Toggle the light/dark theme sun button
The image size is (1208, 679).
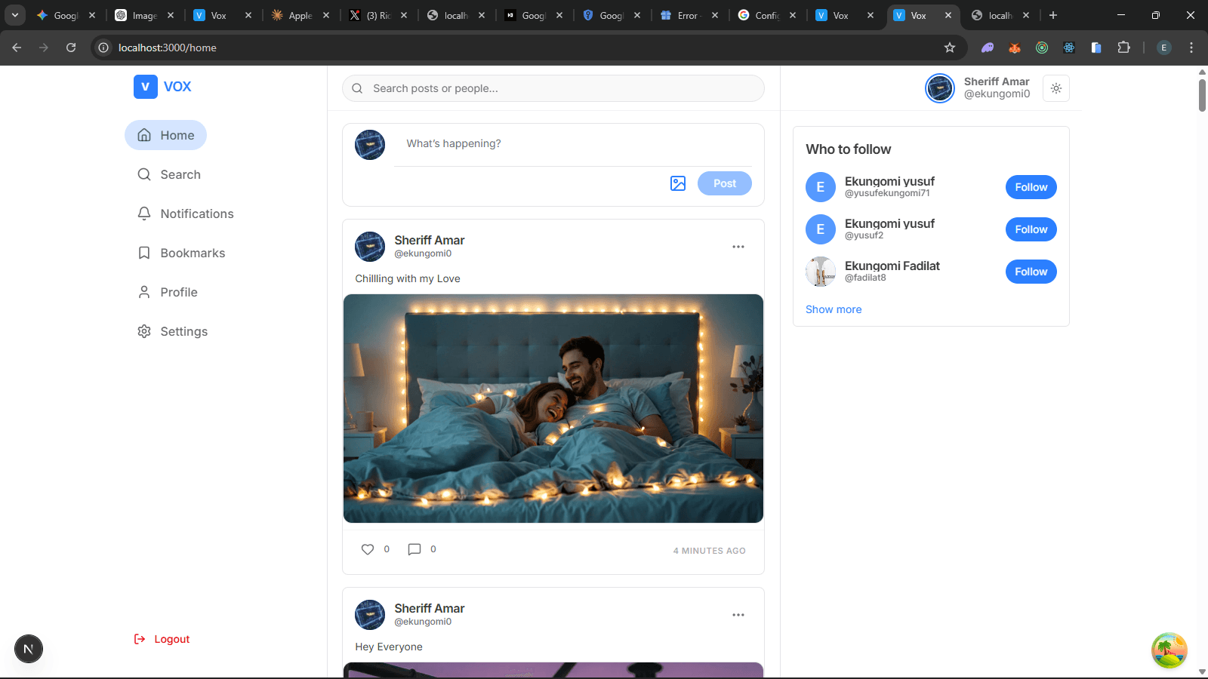[x=1056, y=88]
